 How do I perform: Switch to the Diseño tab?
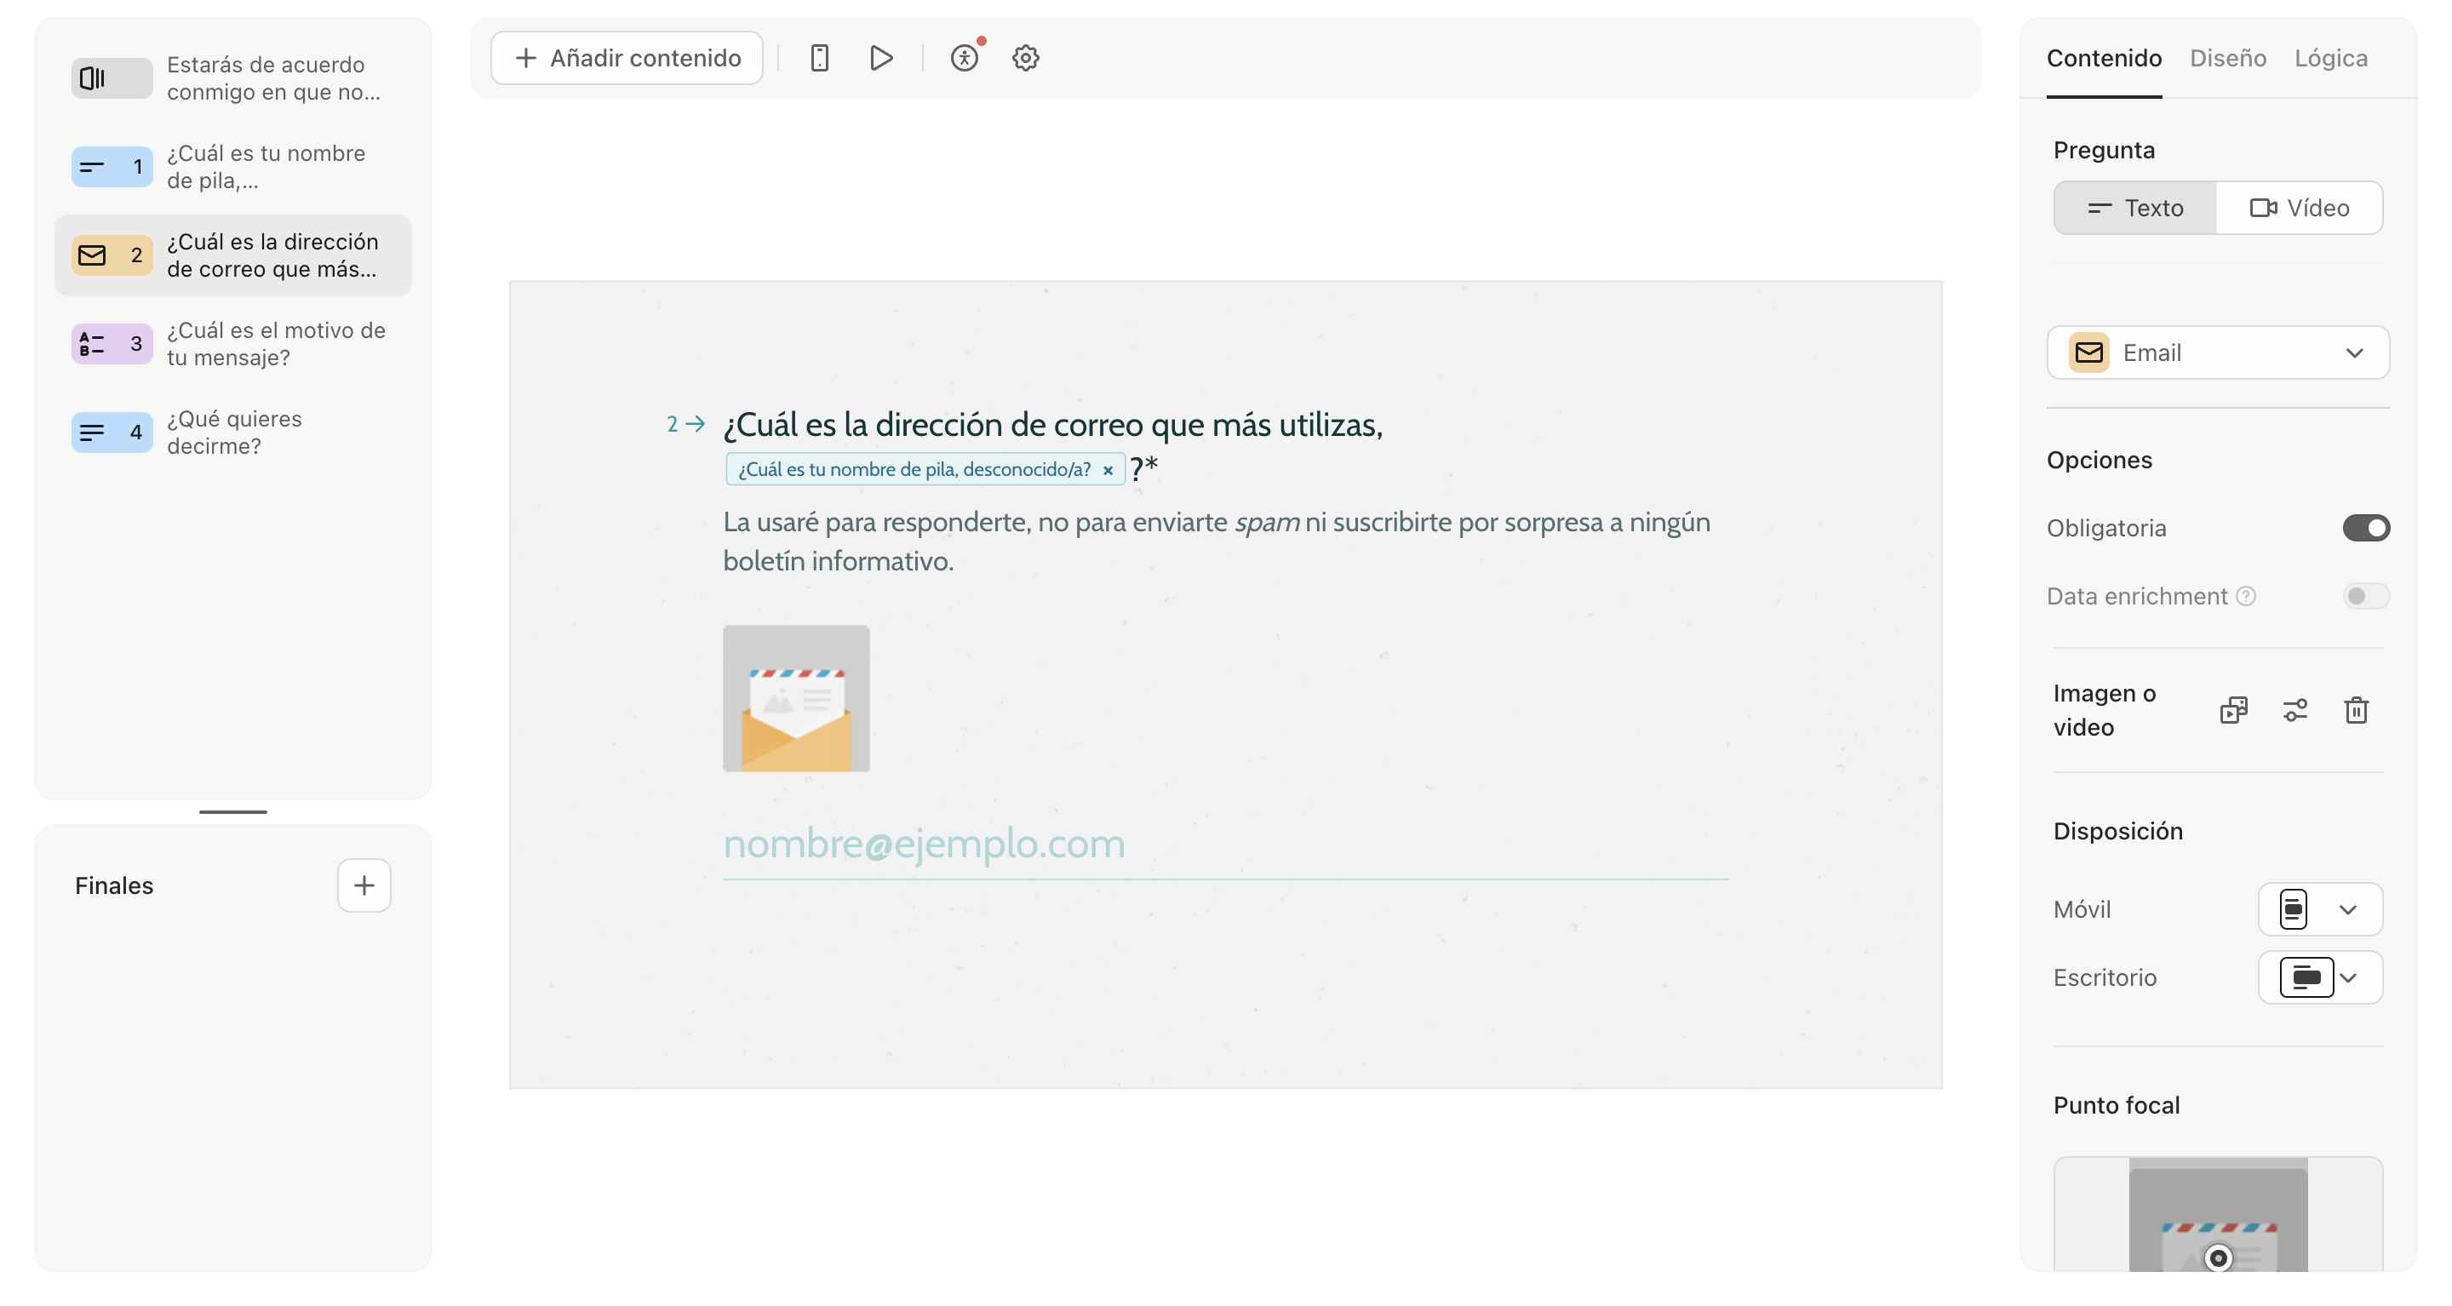click(x=2226, y=58)
